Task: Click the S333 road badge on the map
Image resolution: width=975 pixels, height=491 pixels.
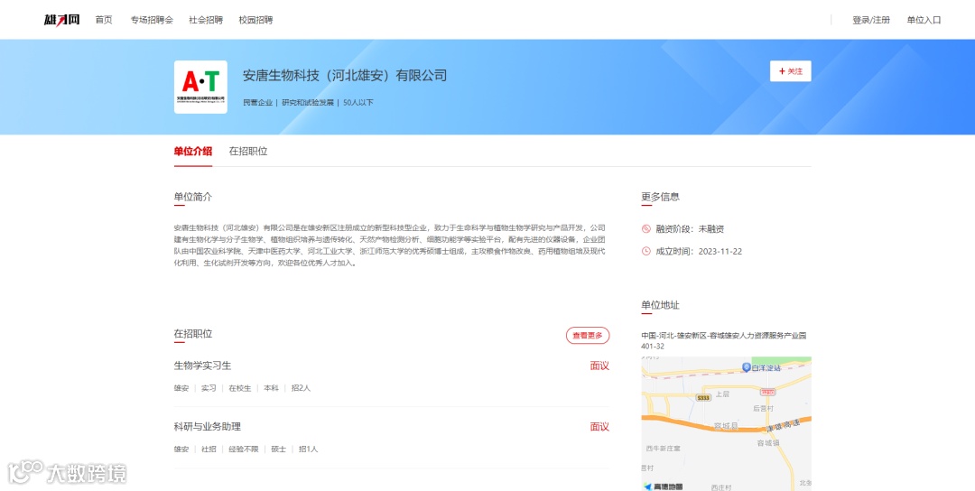Action: coord(703,398)
